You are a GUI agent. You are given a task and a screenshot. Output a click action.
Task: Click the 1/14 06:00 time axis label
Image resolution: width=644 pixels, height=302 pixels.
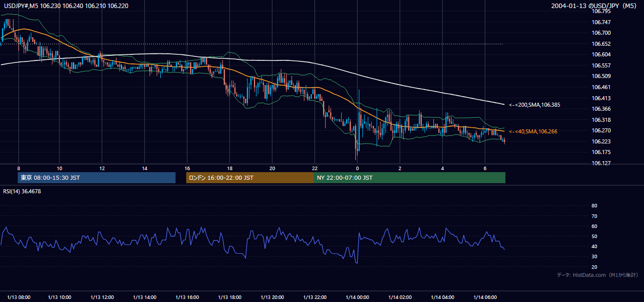(x=485, y=297)
